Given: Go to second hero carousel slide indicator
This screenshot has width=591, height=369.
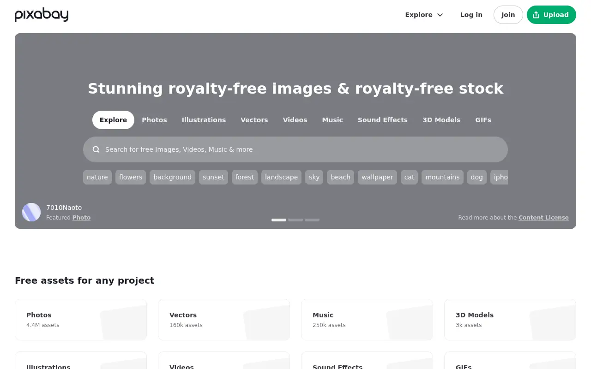Looking at the screenshot, I should pos(295,220).
